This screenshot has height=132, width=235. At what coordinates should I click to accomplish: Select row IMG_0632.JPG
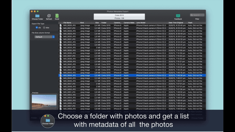[132, 42]
